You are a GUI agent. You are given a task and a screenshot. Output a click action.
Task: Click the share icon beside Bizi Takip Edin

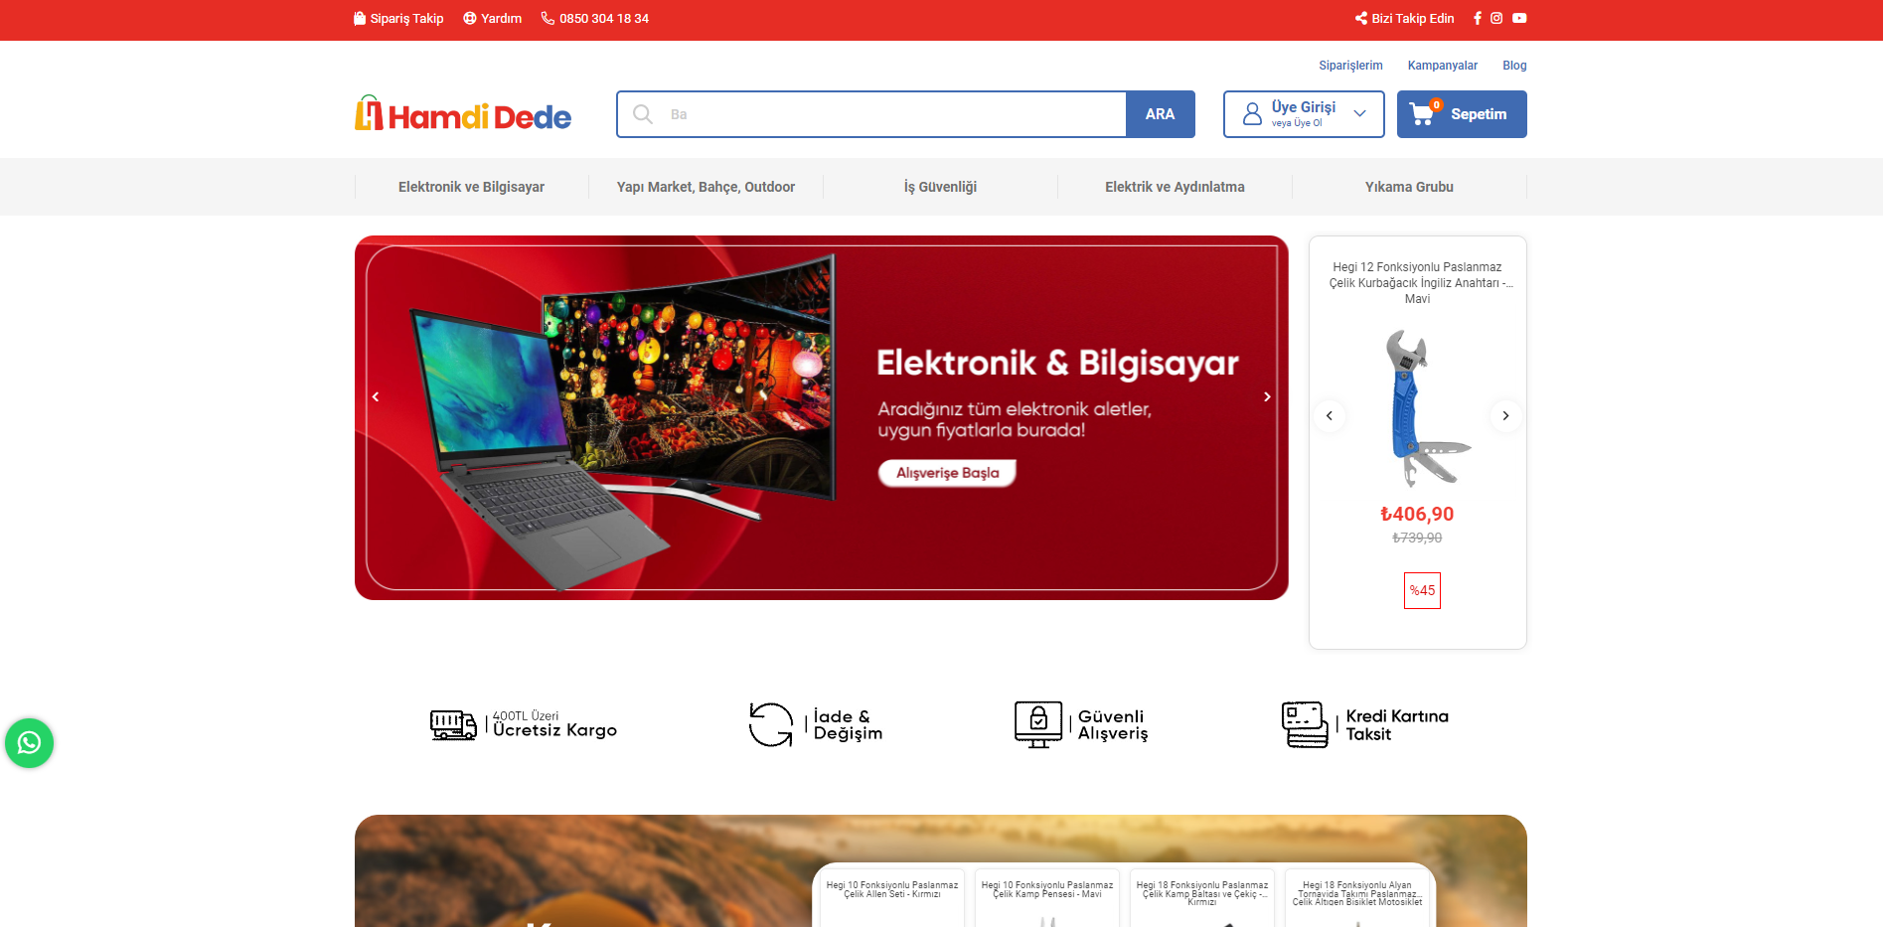pyautogui.click(x=1361, y=18)
